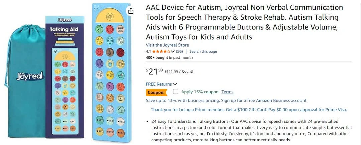Image resolution: width=361 pixels, height=145 pixels.
Task: Click the share icon on product image
Action: coord(131,11)
